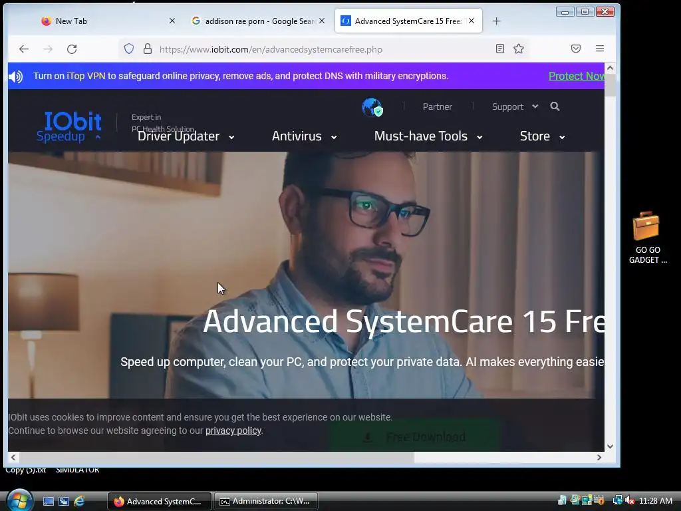Go back to the previous page
The image size is (681, 511).
click(24, 49)
